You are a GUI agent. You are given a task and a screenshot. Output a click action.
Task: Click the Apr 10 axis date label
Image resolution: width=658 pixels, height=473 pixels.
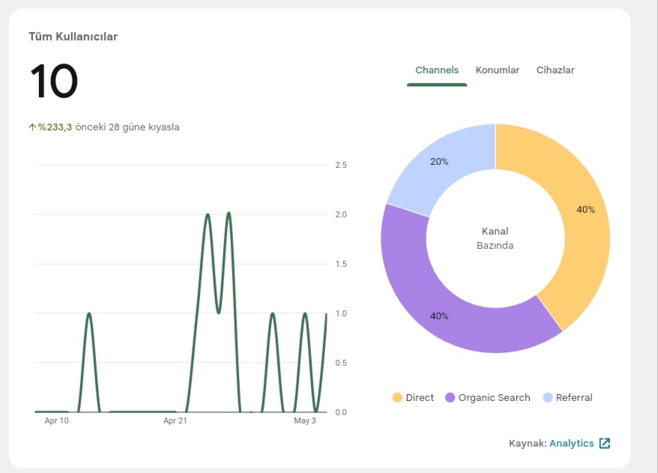pos(57,421)
